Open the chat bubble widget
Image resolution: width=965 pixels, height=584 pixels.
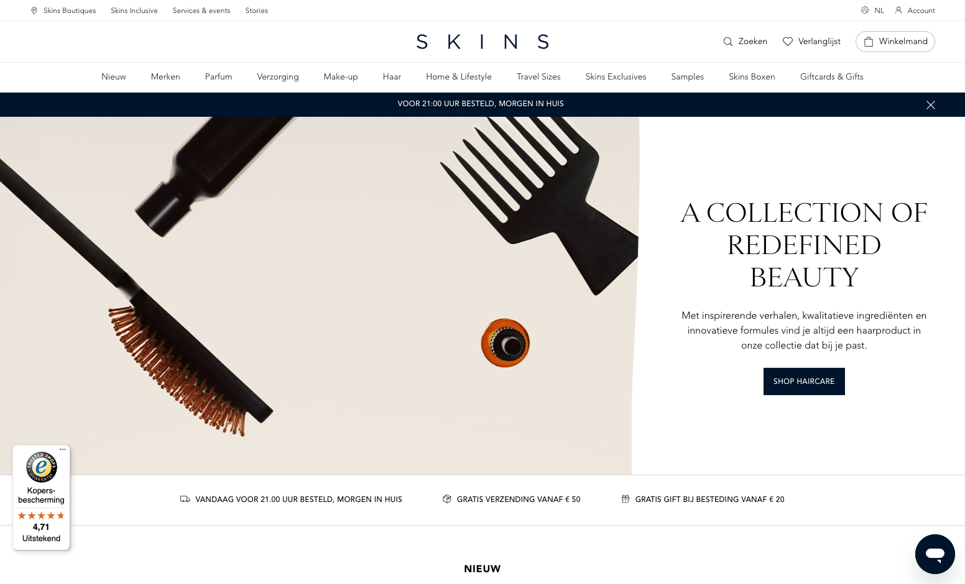click(935, 554)
